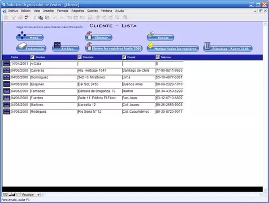Screen dimensions: 269x203
Task: Delete the current record with Eliminar
Action: pos(98,37)
